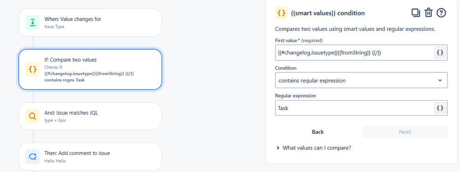Select the When: Value changes for step
The width and height of the screenshot is (460, 172).
[x=90, y=22]
